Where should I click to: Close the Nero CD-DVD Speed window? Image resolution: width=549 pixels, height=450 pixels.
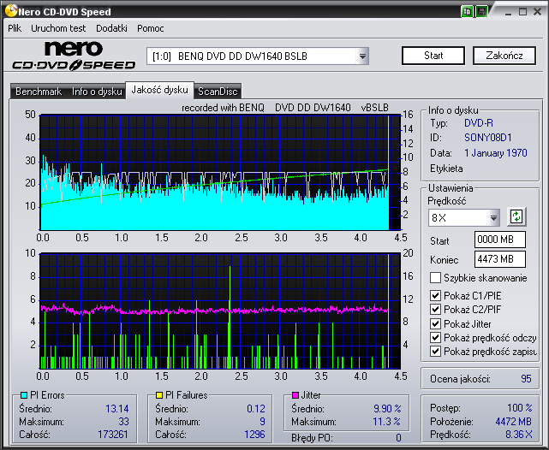click(538, 12)
